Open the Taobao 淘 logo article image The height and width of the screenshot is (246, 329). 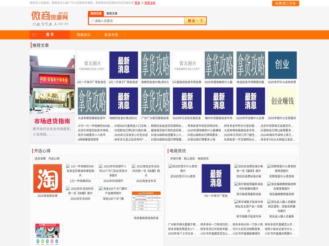tap(48, 179)
